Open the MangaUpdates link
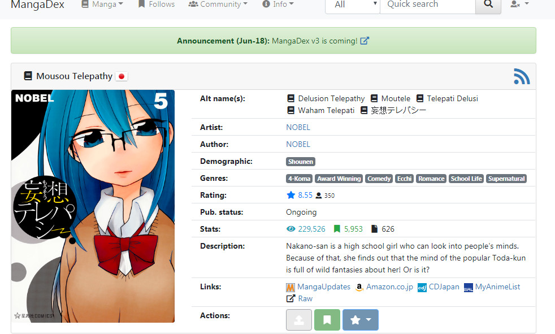555x334 pixels. coord(324,287)
